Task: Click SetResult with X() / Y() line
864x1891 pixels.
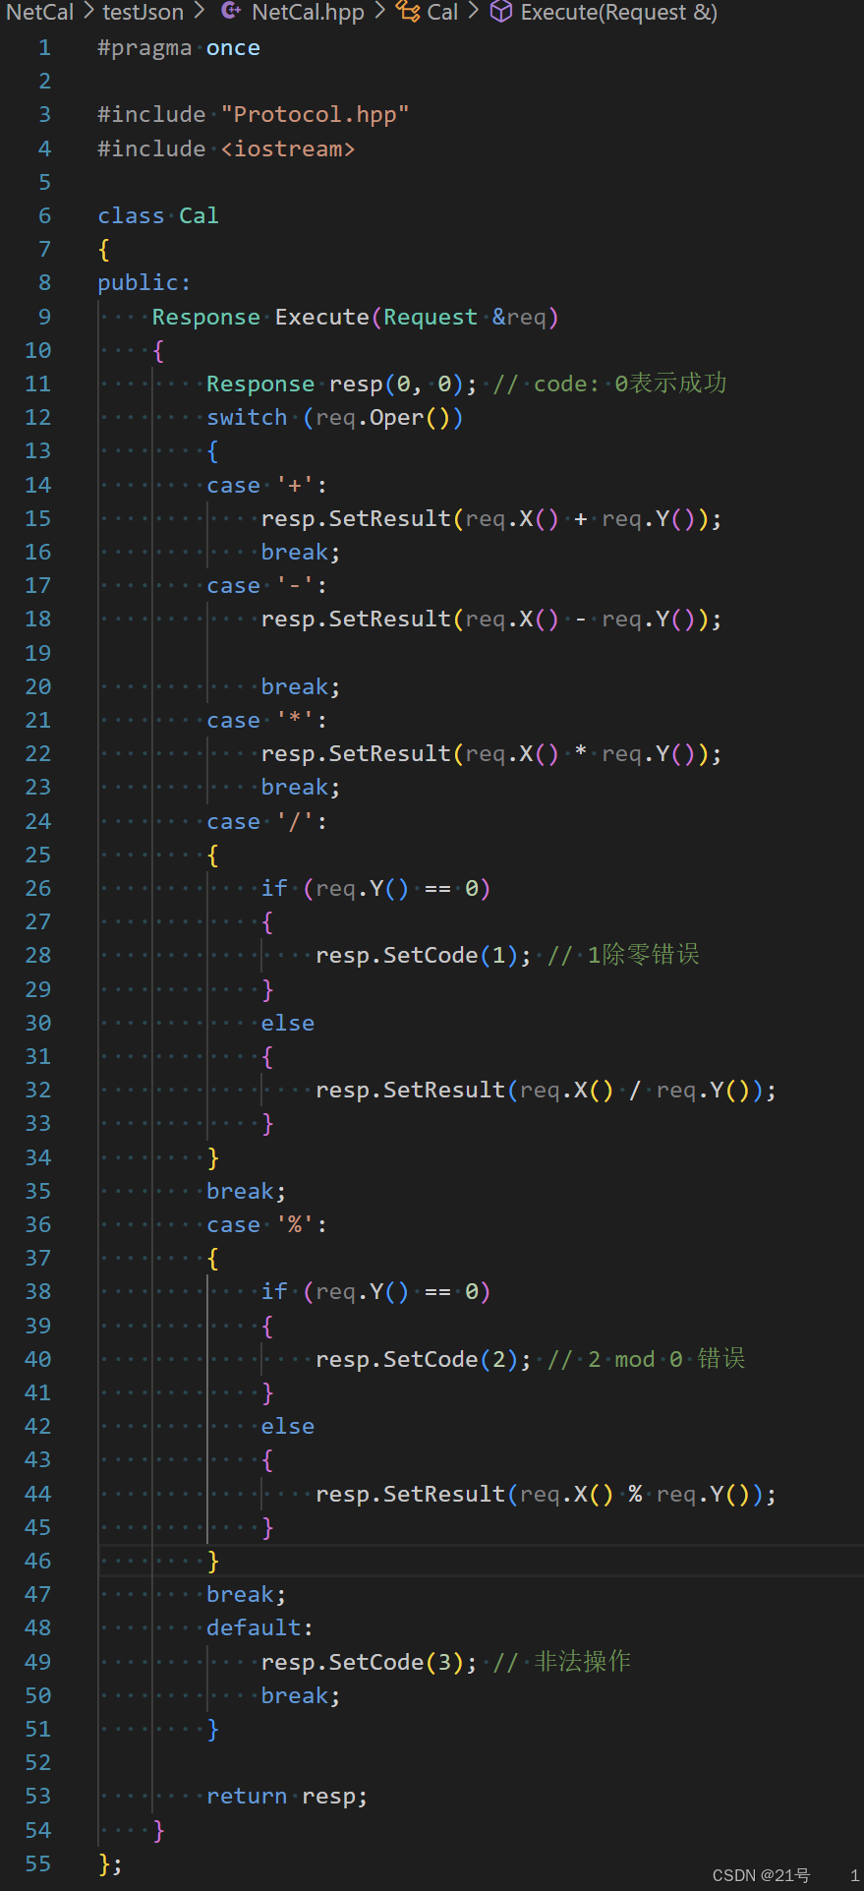Action: 547,1091
